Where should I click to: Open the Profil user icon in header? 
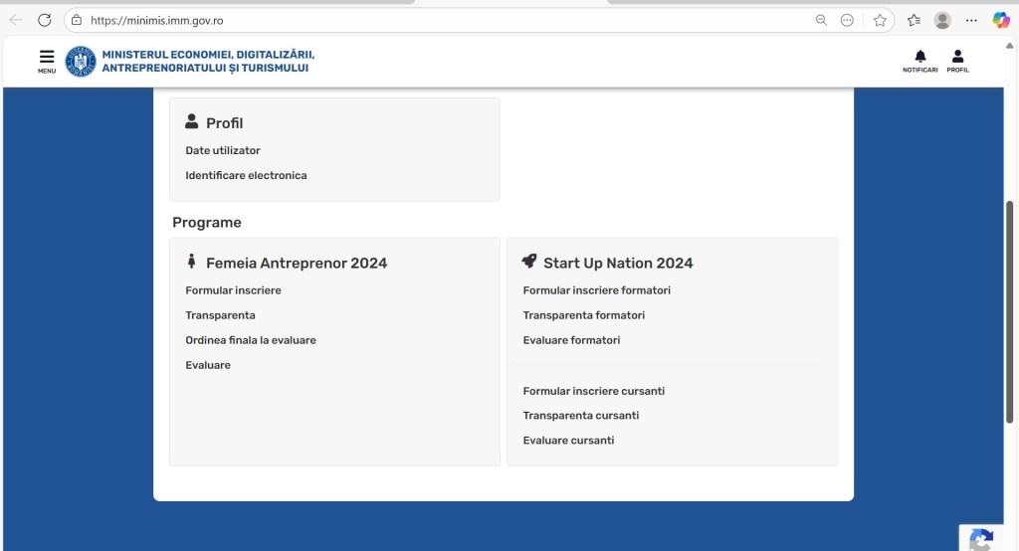coord(957,61)
